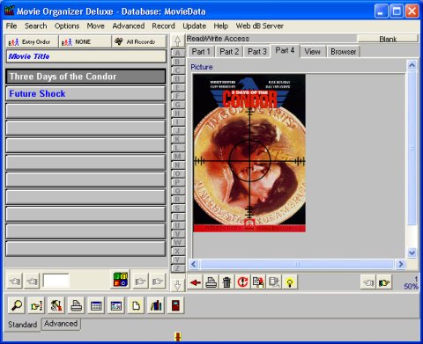Click the page number input field
Viewport: 423px width, 344px height.
click(56, 281)
